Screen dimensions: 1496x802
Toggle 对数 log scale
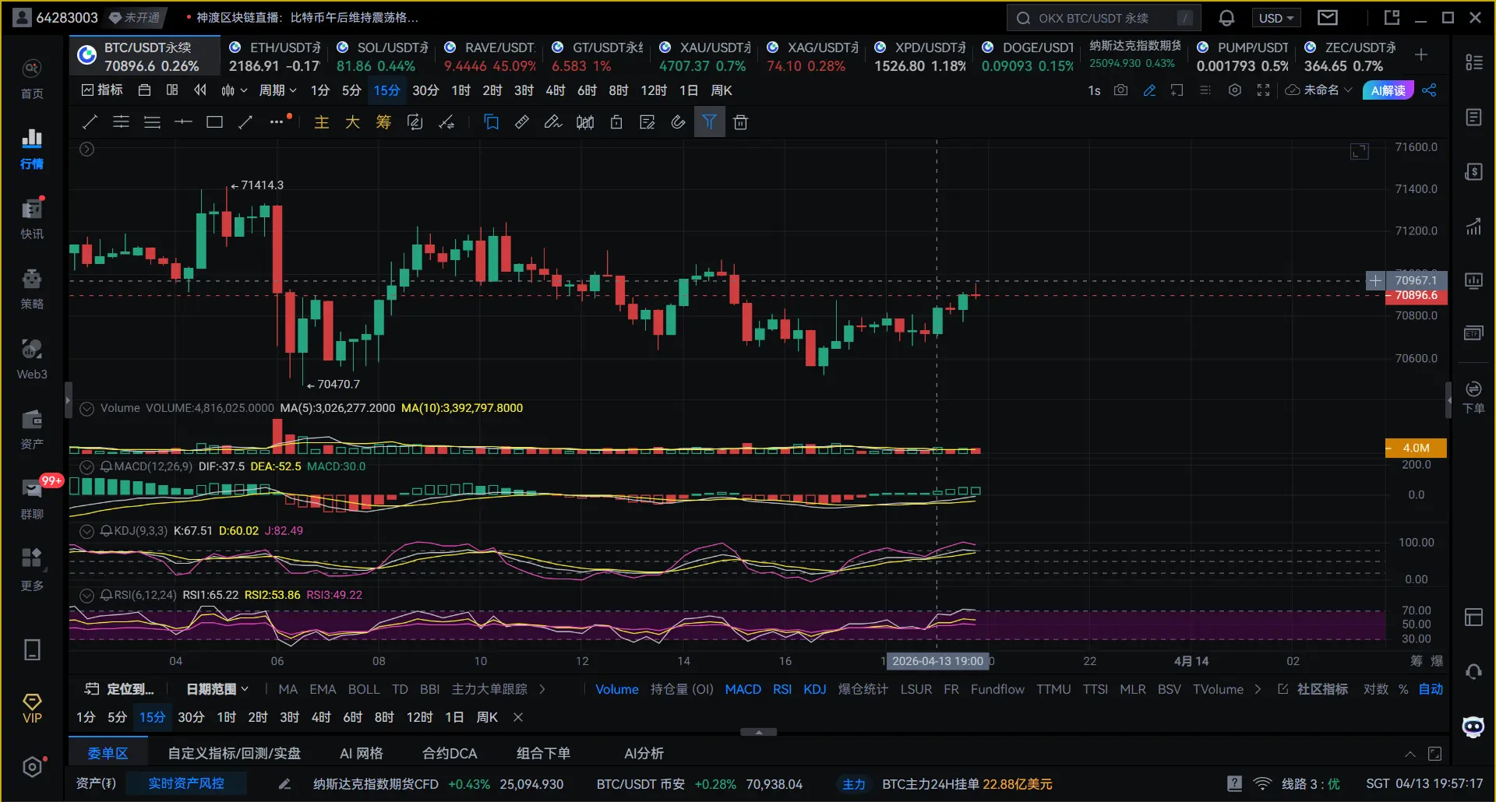[x=1376, y=689]
